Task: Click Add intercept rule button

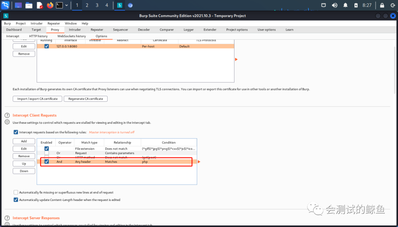Action: pyautogui.click(x=24, y=141)
